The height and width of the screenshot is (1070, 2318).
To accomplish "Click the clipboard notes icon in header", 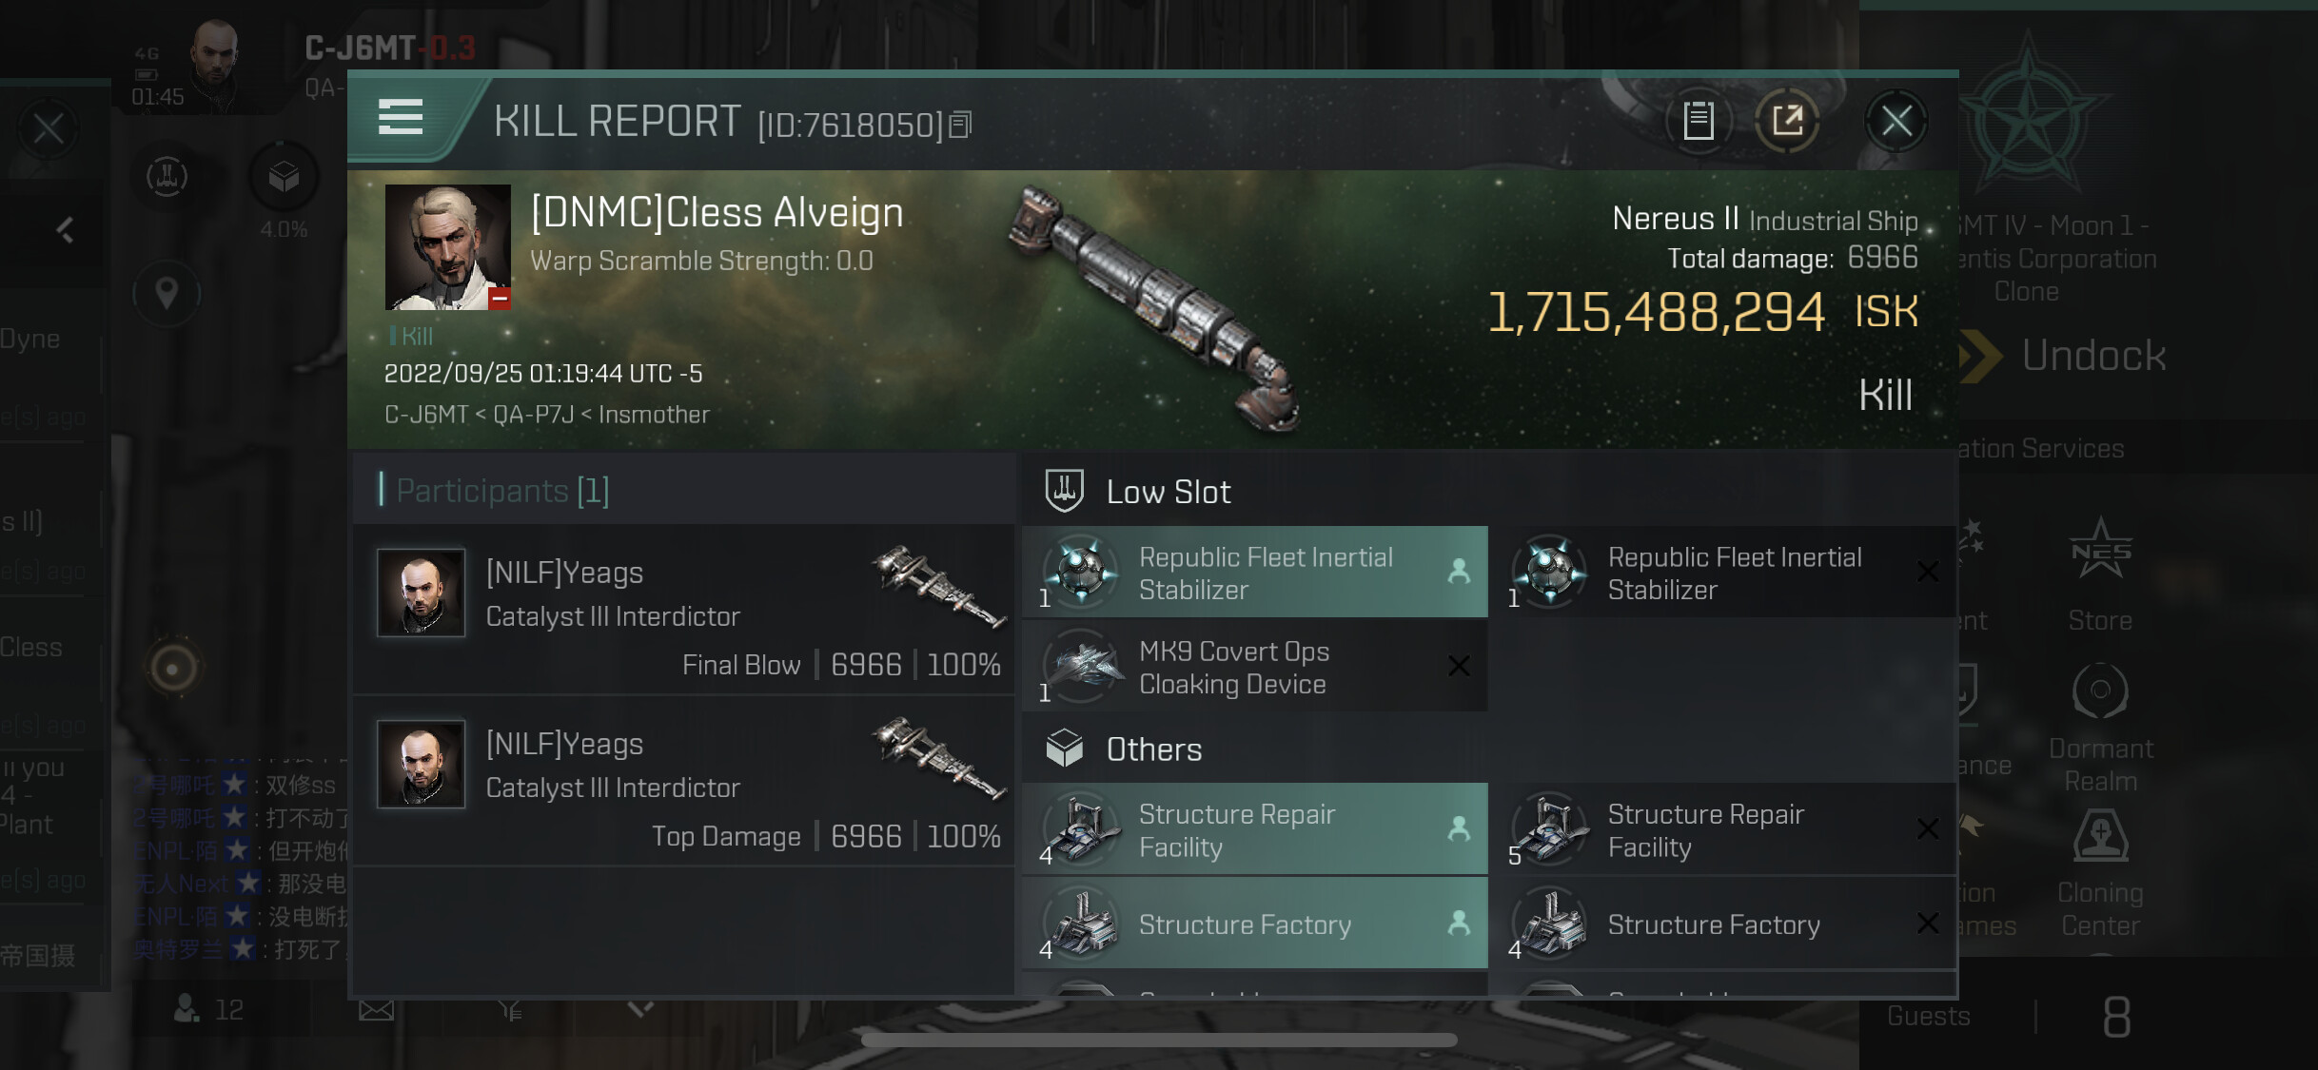I will point(1698,121).
